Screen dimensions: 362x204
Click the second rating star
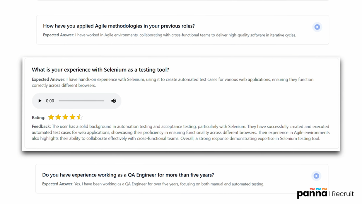click(58, 117)
